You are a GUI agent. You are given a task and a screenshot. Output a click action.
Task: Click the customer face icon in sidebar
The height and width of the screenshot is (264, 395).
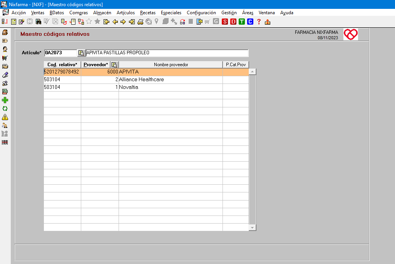[5, 49]
